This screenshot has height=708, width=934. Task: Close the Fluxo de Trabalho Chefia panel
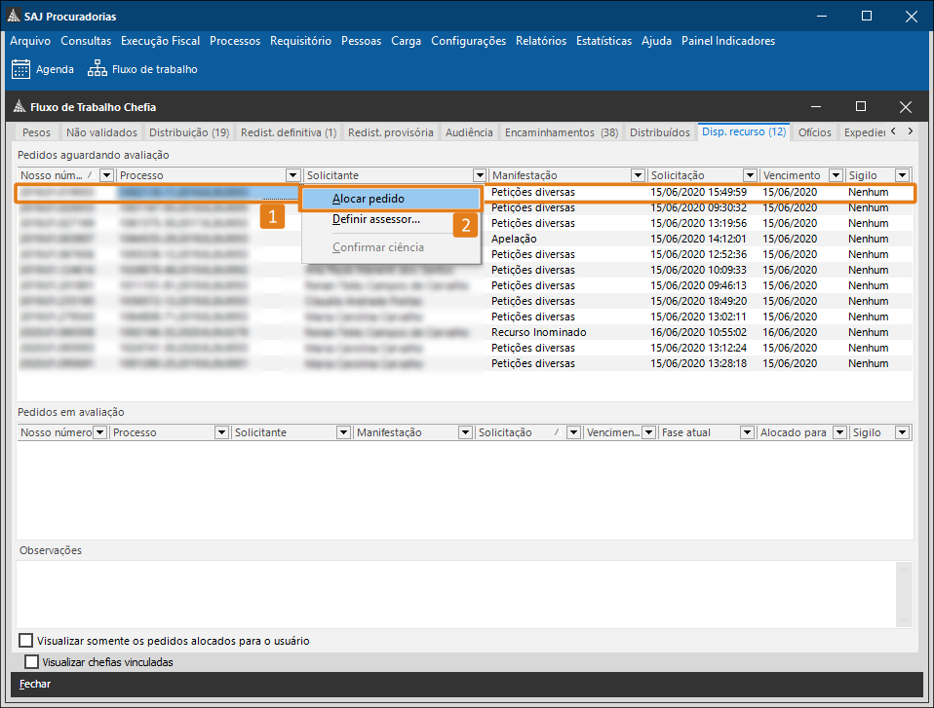(x=906, y=107)
